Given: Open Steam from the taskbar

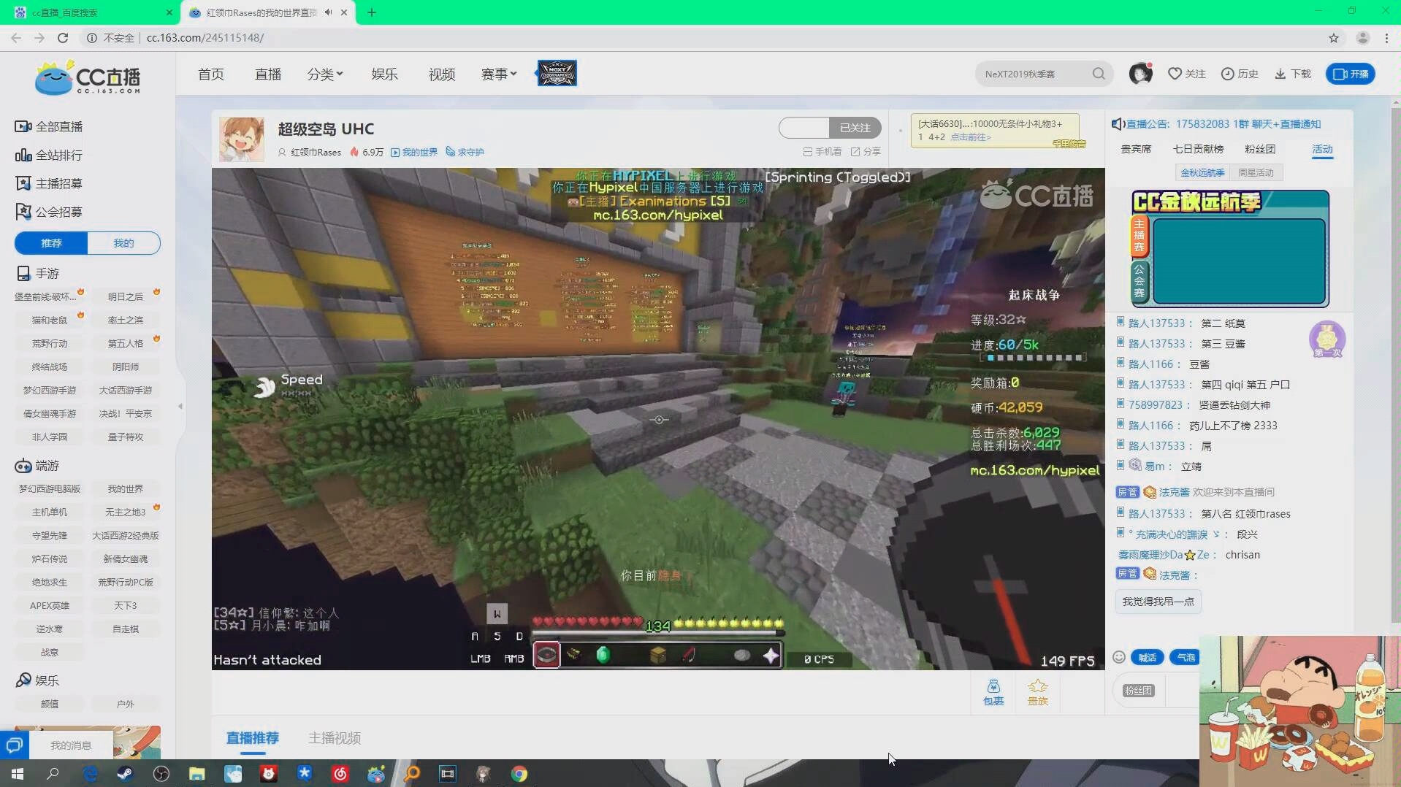Looking at the screenshot, I should (x=125, y=774).
